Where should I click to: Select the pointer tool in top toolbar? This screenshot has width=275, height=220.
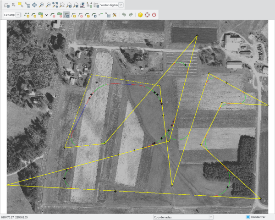point(13,5)
